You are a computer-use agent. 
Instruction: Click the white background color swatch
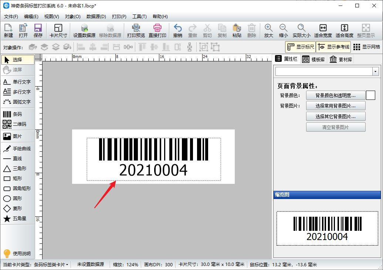pos(370,95)
